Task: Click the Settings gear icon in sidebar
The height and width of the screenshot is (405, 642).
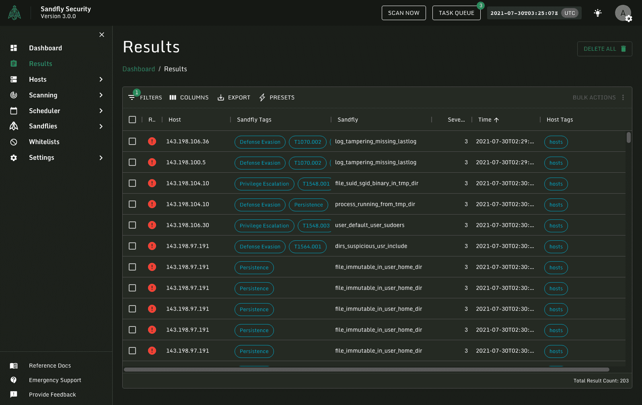Action: point(14,157)
